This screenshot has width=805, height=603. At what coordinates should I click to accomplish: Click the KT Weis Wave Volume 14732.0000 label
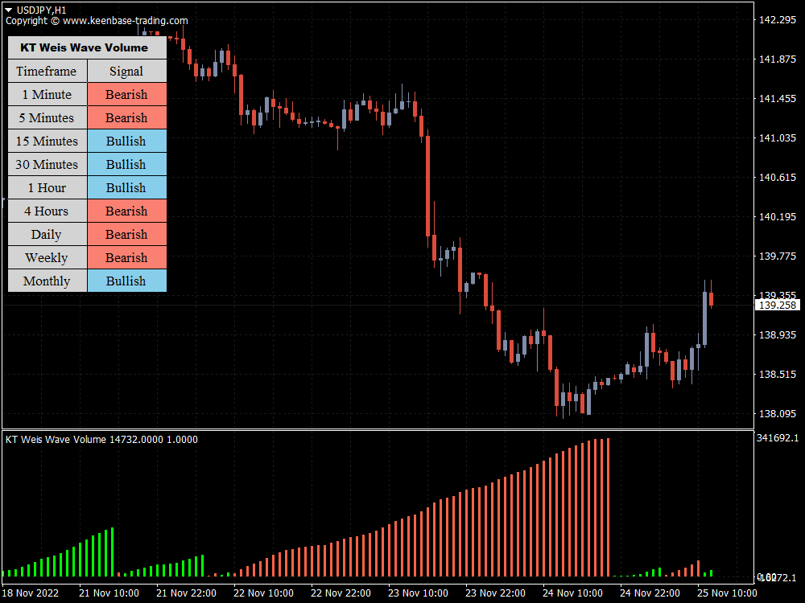click(101, 440)
